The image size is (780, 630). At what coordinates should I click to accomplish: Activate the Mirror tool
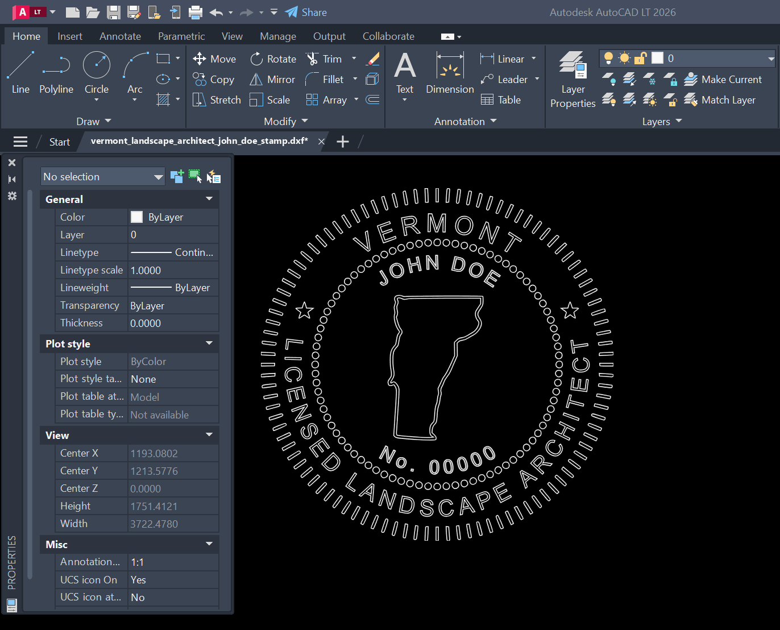273,79
